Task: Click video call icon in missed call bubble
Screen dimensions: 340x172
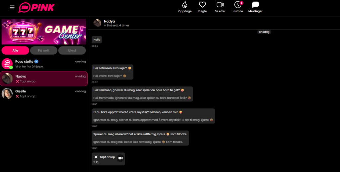Action: pos(121,158)
